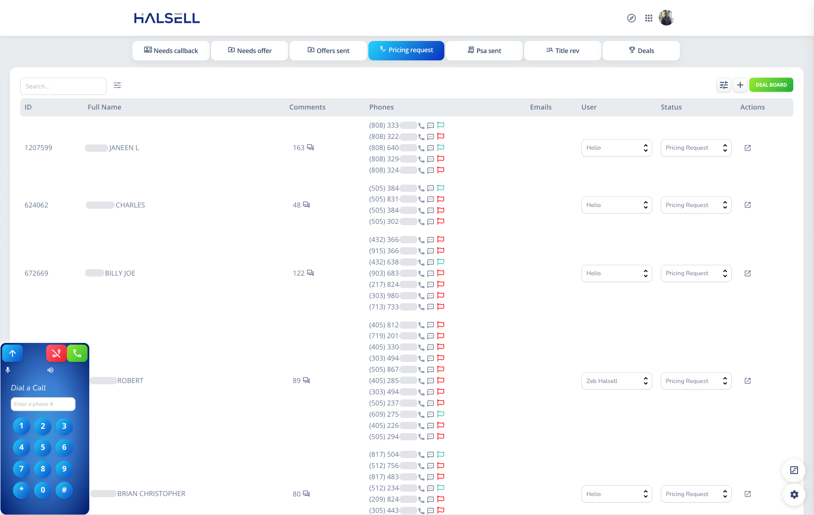Click the DEAL BOARD button

point(771,85)
